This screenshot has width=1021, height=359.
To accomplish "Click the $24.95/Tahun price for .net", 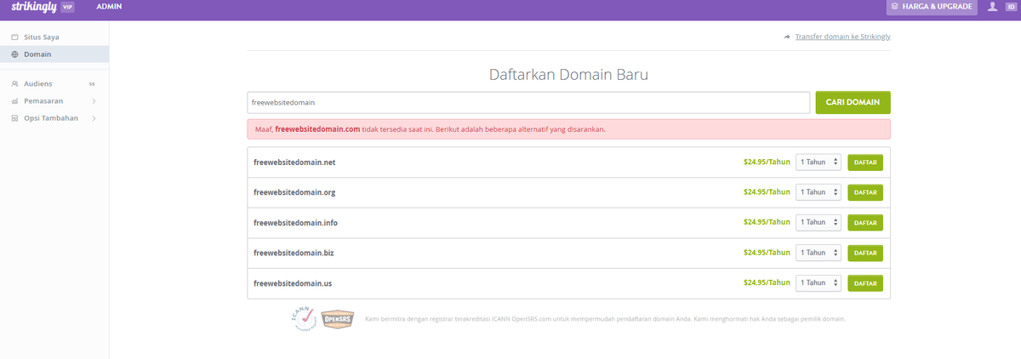I will 767,162.
